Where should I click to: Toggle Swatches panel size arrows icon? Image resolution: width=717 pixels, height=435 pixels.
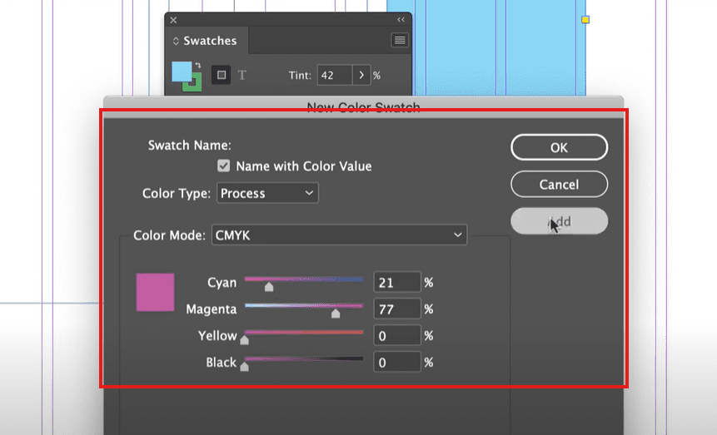176,41
